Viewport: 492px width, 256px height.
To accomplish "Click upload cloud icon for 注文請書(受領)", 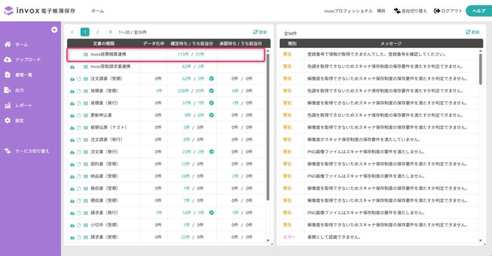I will pos(72,79).
